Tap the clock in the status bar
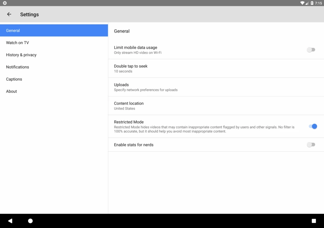The height and width of the screenshot is (228, 324). pos(319,3)
